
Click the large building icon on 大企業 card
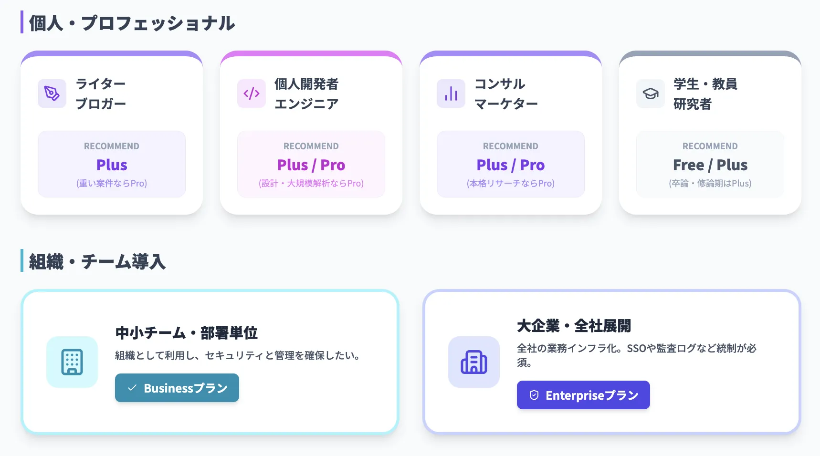click(x=473, y=362)
